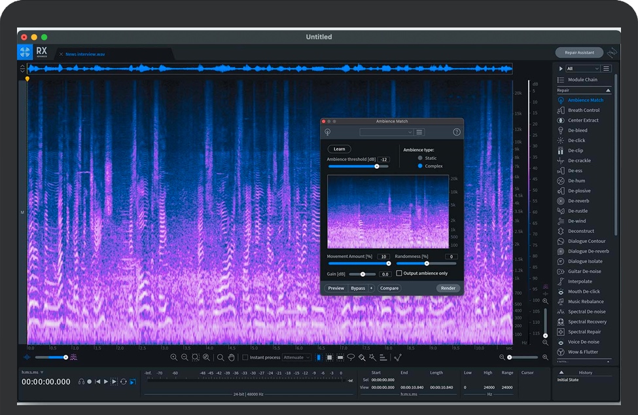Pick the hand grab tool

(x=231, y=357)
